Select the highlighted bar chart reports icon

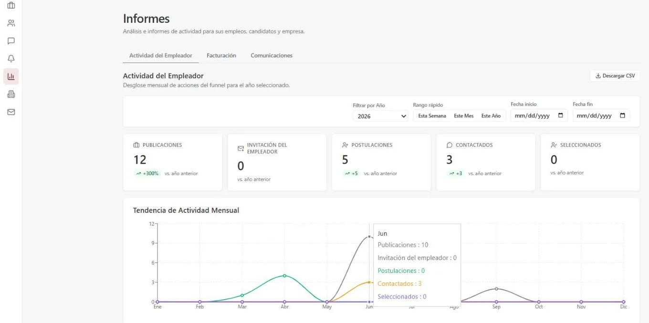(11, 76)
